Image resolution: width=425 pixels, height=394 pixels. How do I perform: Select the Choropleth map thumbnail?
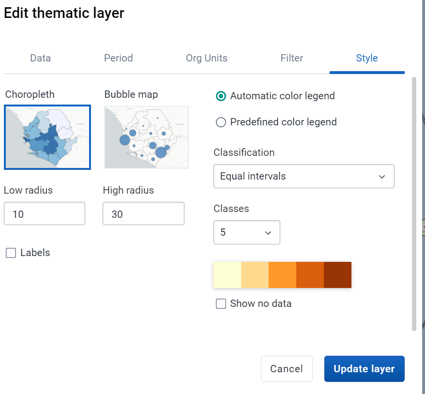pyautogui.click(x=47, y=137)
